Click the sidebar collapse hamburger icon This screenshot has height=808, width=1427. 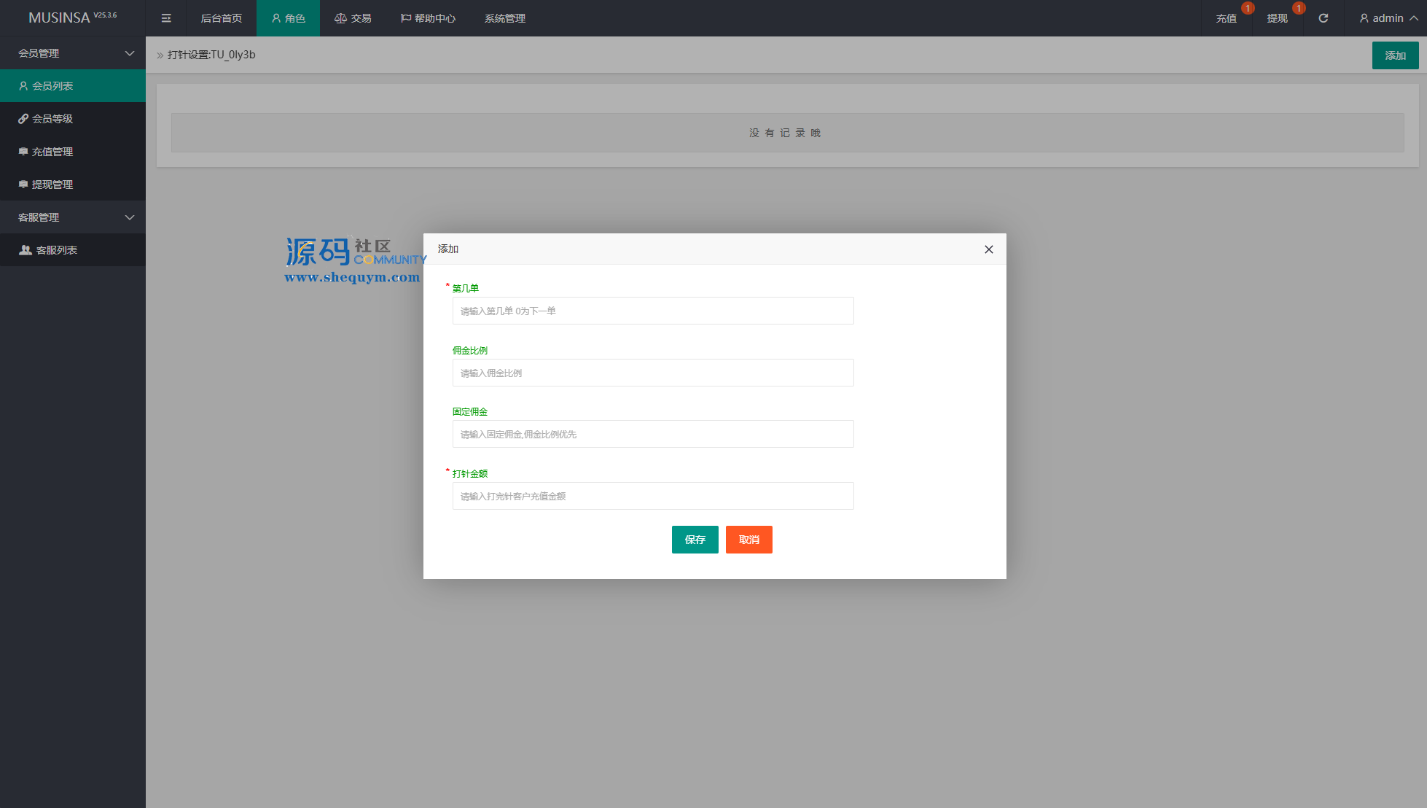166,18
